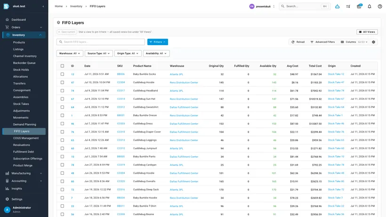386x217 pixels.
Task: Open the Availability: All filter dropdown
Action: click(156, 53)
